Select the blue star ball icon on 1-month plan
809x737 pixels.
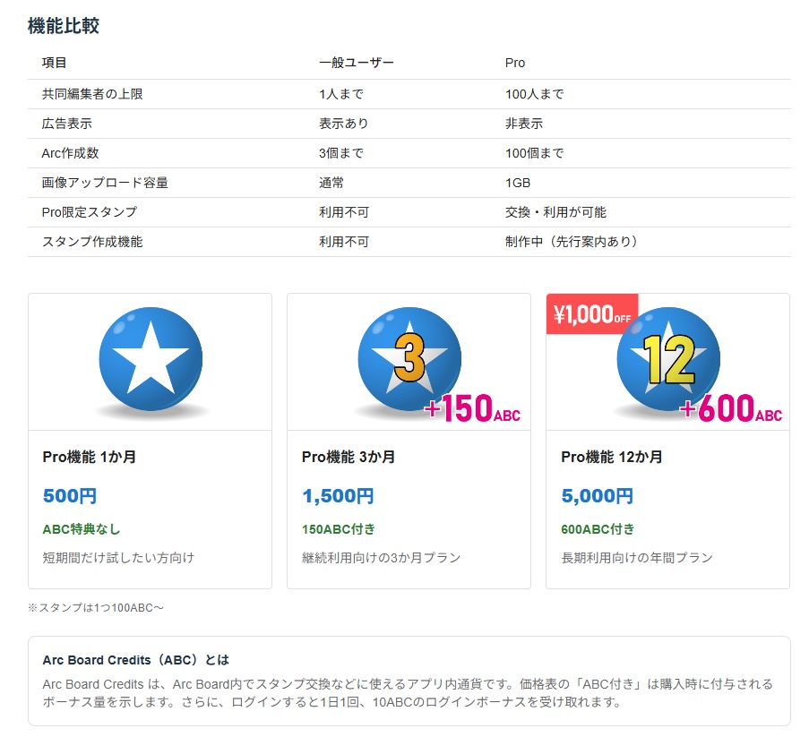(x=149, y=357)
